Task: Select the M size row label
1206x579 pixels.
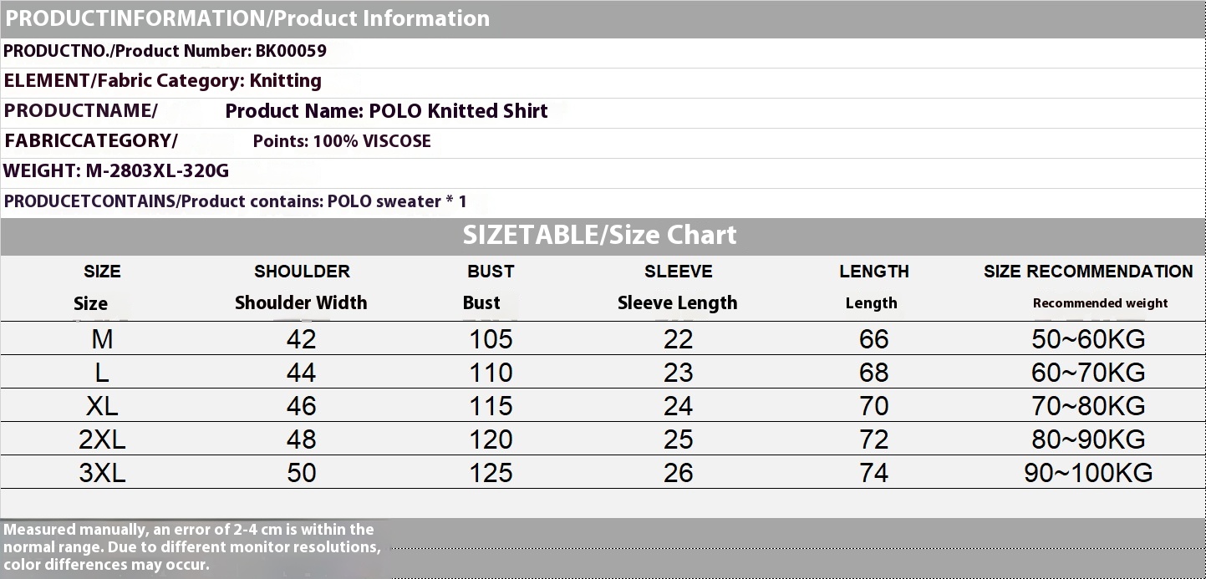Action: [102, 339]
